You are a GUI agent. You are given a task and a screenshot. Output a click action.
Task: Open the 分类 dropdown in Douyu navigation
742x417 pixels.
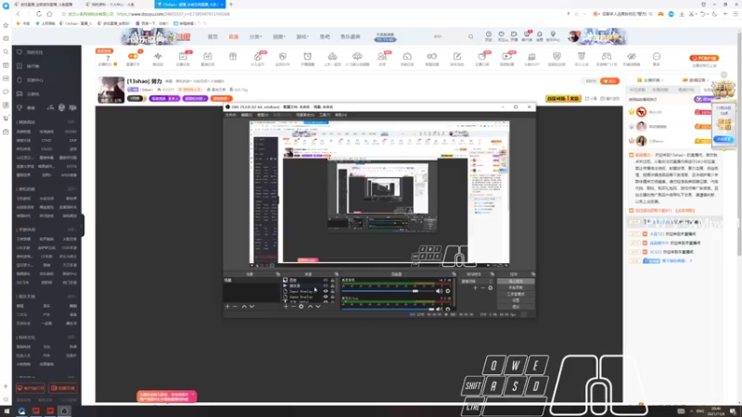pos(255,36)
